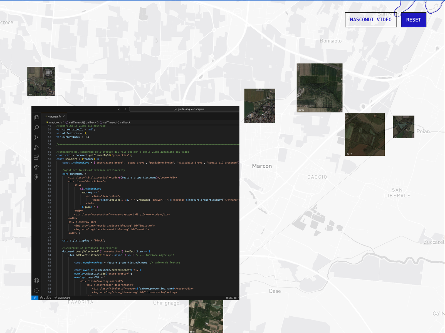
Task: Click the GAGGIO map label
Action: coord(317,177)
